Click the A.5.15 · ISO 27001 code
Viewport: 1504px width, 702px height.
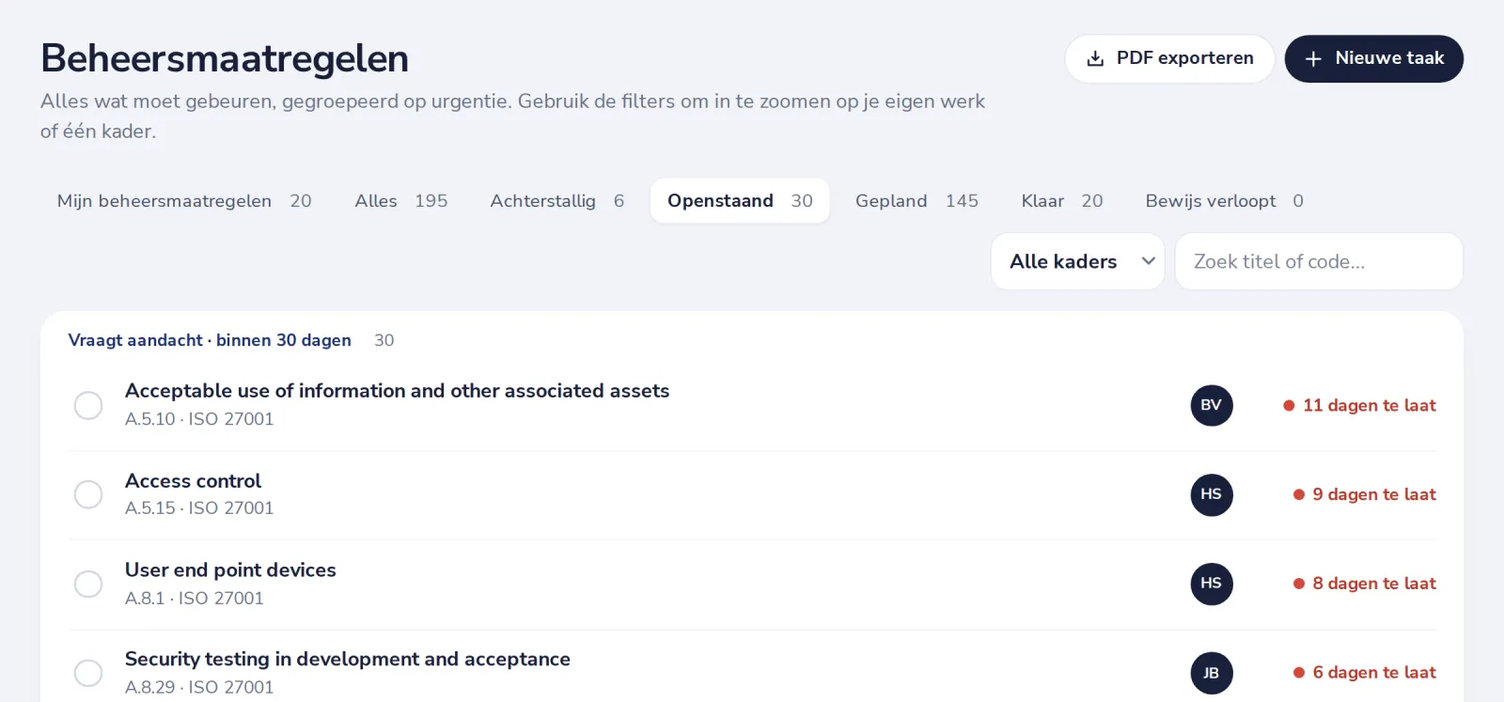point(199,508)
